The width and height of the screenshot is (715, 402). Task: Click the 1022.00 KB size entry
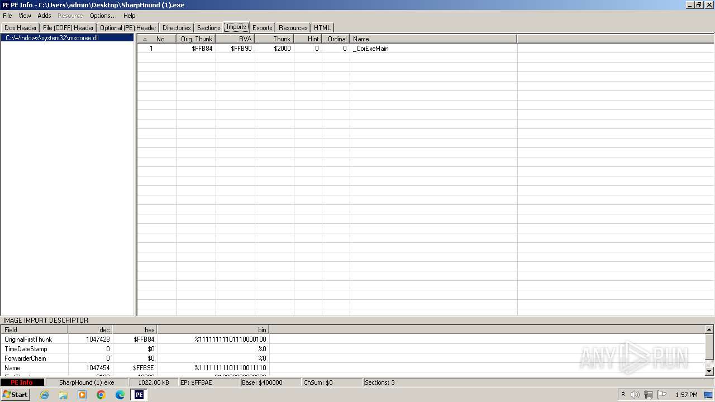coord(154,382)
